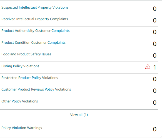This screenshot has height=139, width=162.
Task: Click the Listing Policy Violations count 1
Action: pyautogui.click(x=154, y=68)
